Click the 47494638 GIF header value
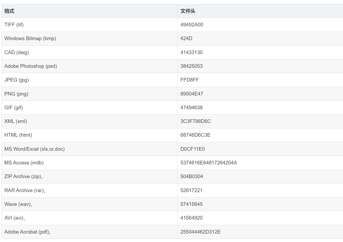Screen dimensions: 343x242 (192, 108)
